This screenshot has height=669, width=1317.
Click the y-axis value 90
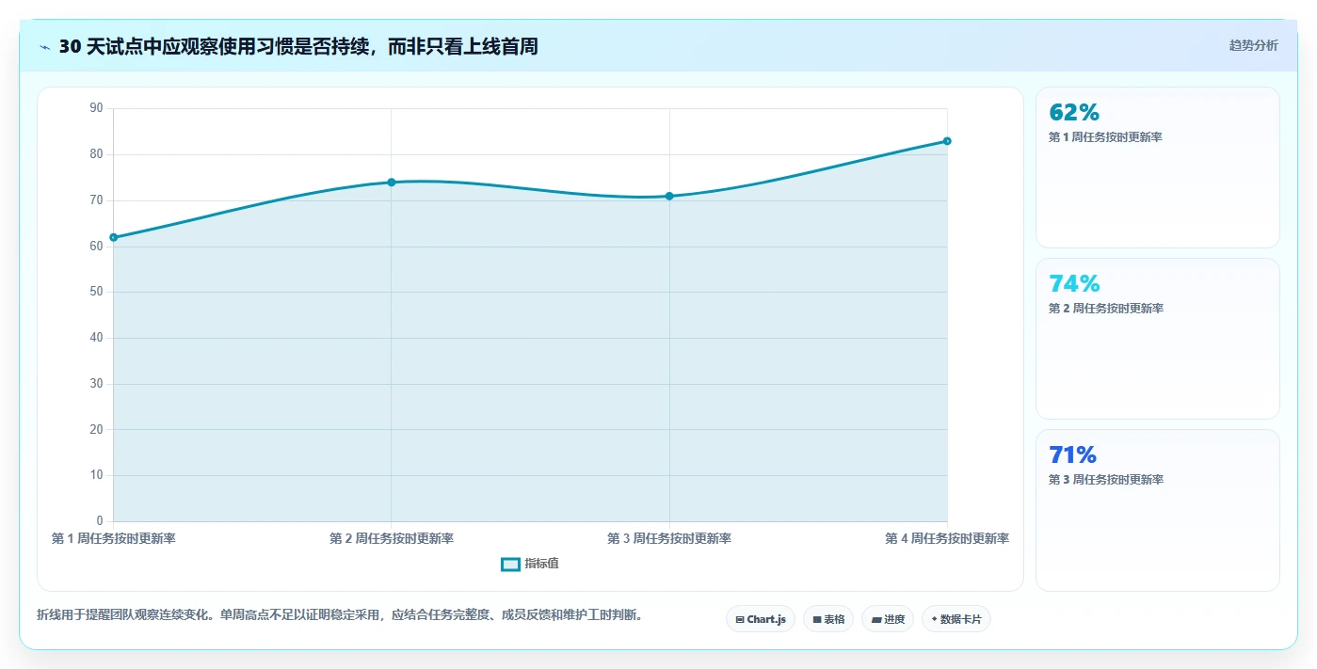(x=96, y=108)
